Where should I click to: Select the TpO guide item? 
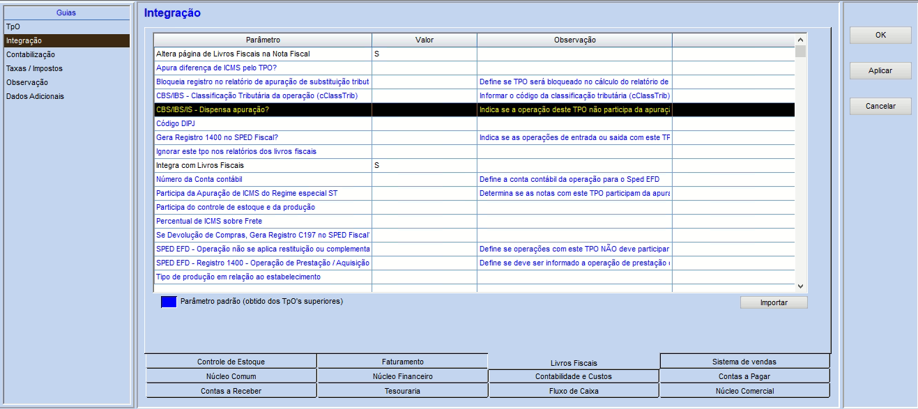(x=13, y=26)
